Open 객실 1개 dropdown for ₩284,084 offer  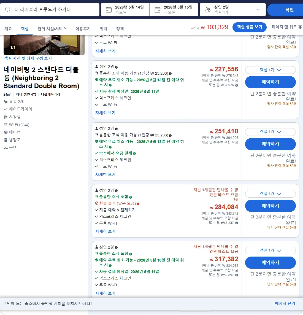click(x=270, y=194)
